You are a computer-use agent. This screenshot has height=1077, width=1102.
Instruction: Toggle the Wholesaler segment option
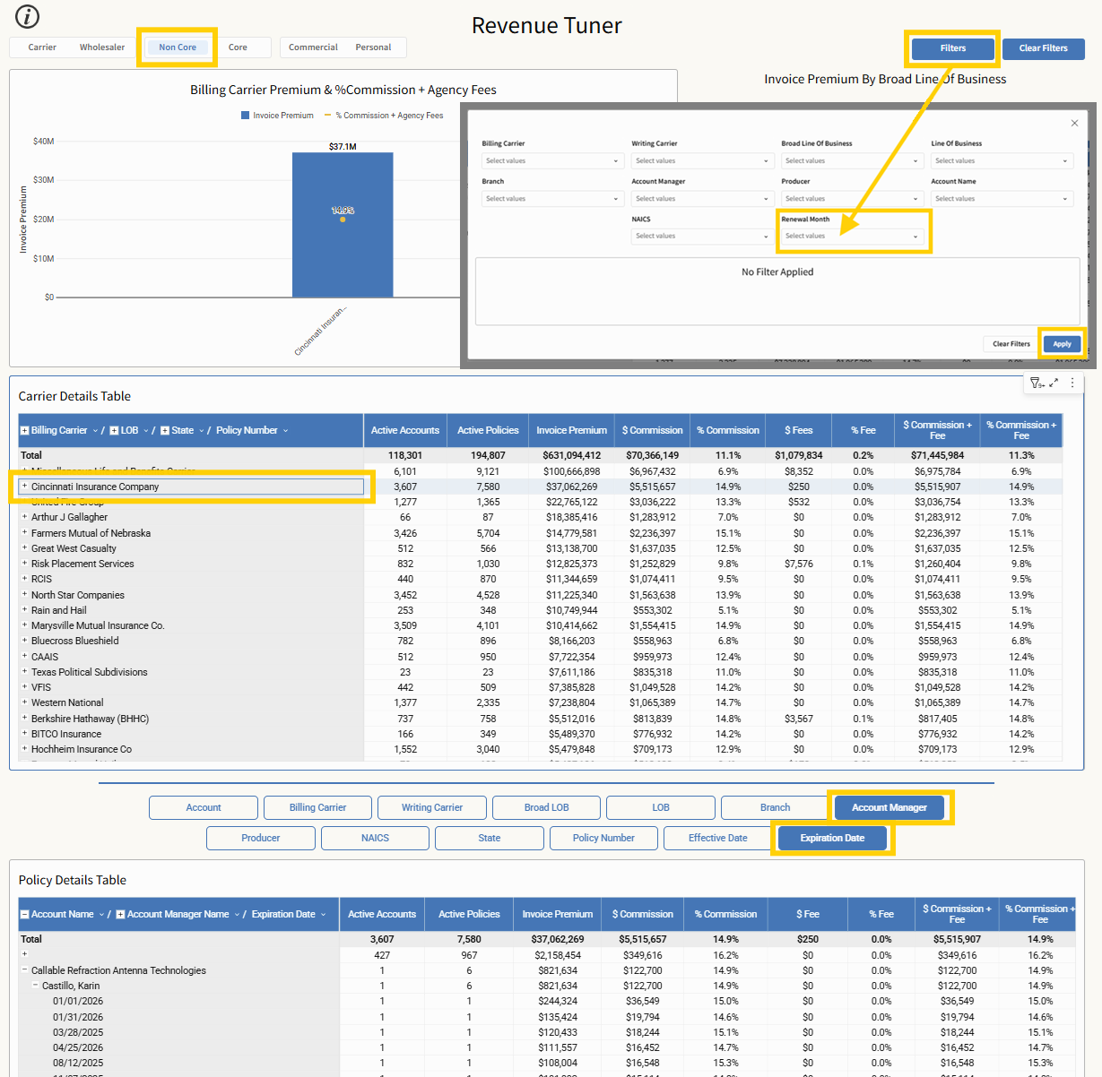click(x=102, y=47)
